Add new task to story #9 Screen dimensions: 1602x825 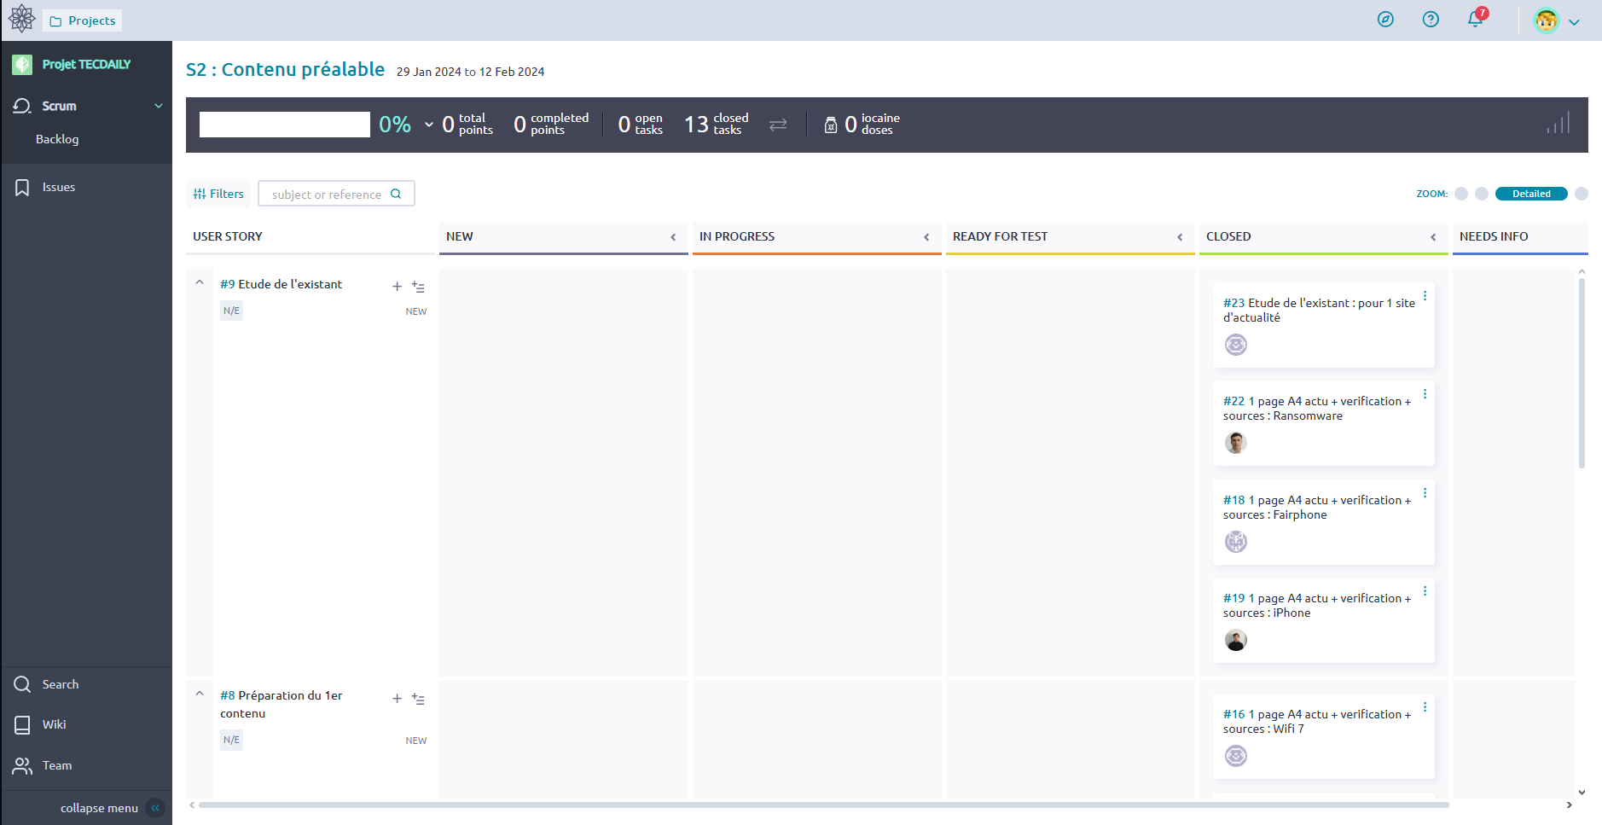tap(397, 287)
